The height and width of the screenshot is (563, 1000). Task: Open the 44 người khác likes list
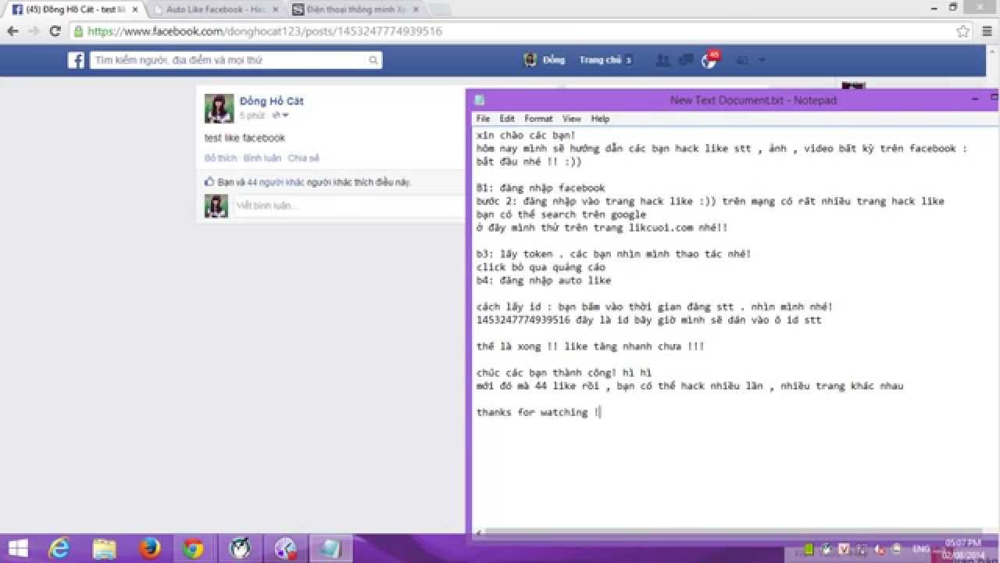(x=275, y=182)
